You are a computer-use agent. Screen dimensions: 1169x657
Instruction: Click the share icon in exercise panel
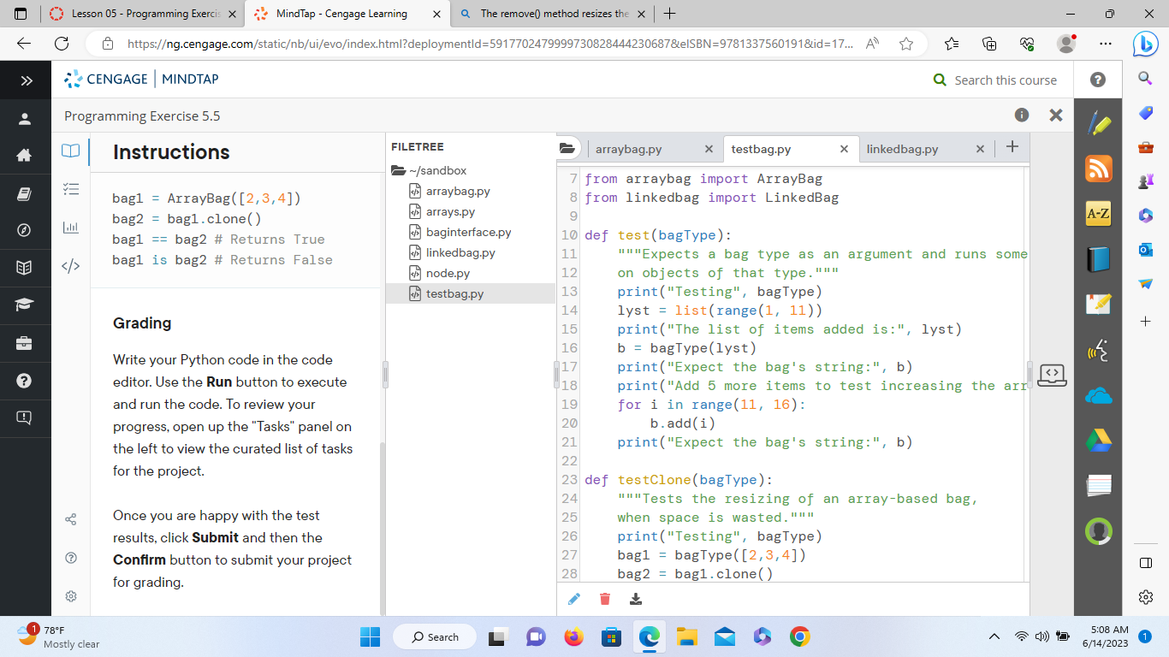coord(71,519)
